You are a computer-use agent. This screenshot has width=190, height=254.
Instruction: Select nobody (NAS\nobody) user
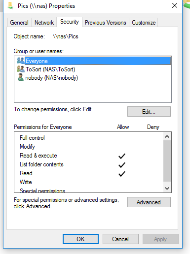[x=52, y=78]
